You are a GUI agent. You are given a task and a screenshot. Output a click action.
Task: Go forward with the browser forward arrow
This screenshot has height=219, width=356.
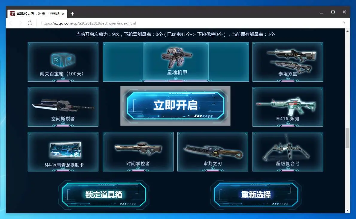point(20,23)
